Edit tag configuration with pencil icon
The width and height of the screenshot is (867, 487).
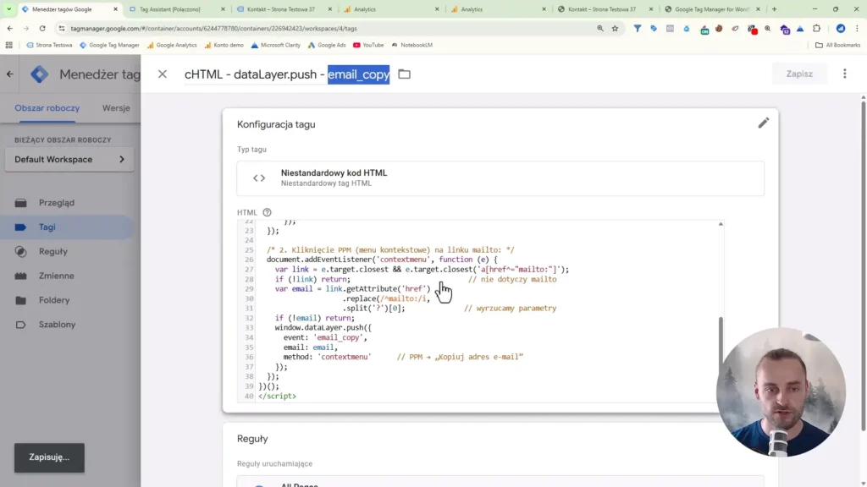(763, 123)
